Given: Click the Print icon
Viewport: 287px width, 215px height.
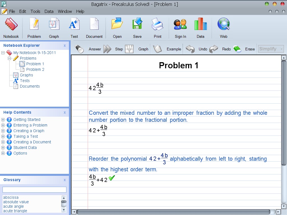Looking at the screenshot, I should (158, 24).
